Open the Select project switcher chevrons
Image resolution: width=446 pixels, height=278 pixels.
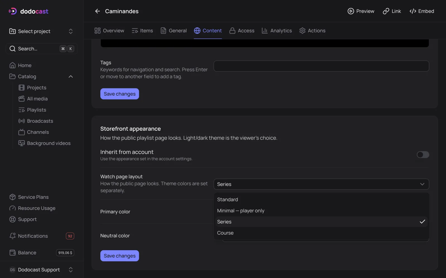(x=71, y=31)
